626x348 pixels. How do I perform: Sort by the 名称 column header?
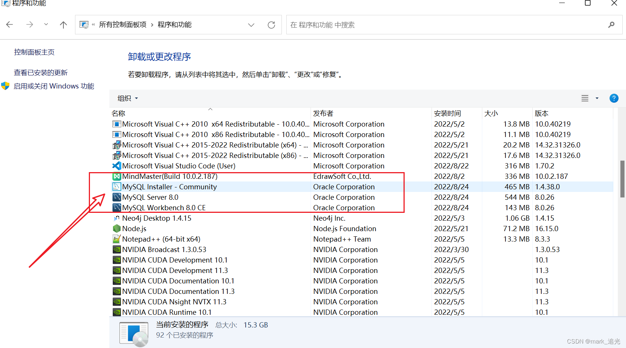pyautogui.click(x=210, y=113)
